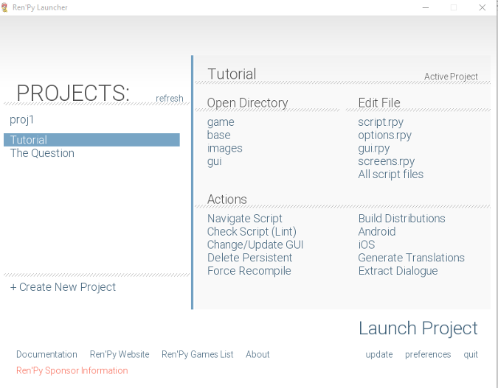498x388 pixels.
Task: Open options.rpy for editing
Action: coord(384,135)
